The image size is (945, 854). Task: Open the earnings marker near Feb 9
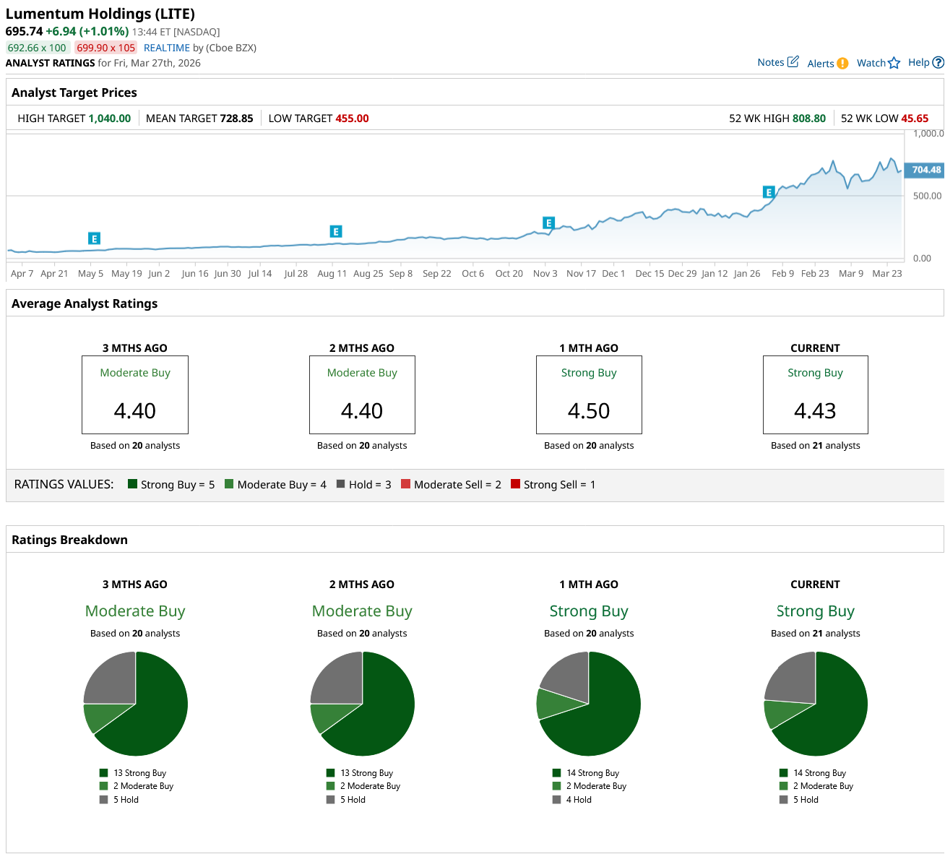click(x=769, y=192)
